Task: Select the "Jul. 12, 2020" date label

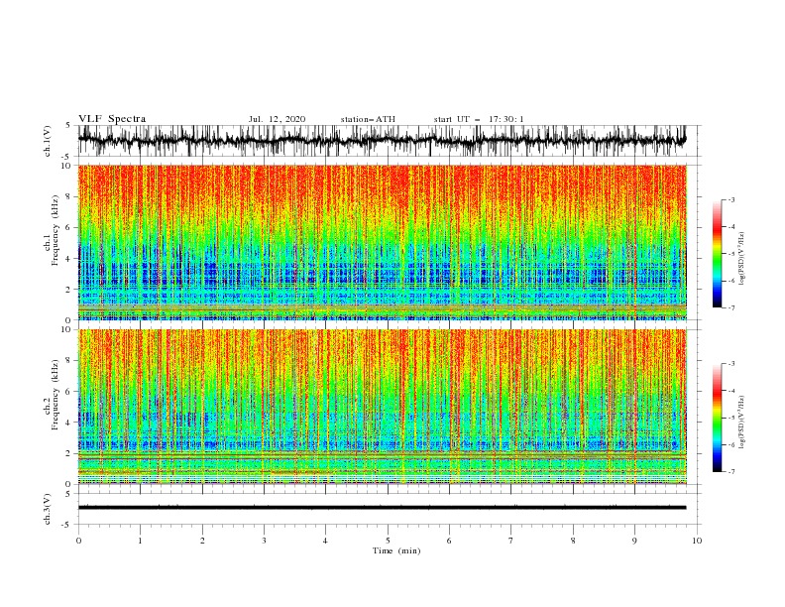Action: [x=277, y=119]
